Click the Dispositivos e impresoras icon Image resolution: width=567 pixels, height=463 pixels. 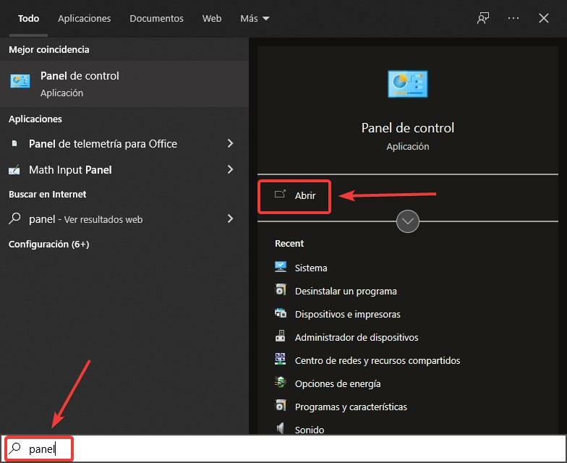point(281,313)
